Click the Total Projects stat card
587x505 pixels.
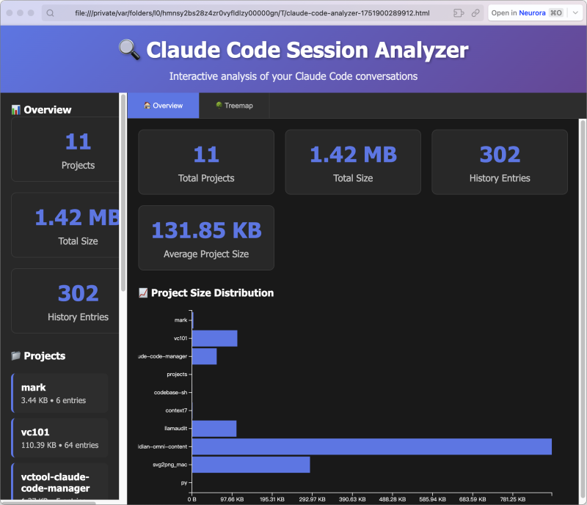(x=206, y=162)
